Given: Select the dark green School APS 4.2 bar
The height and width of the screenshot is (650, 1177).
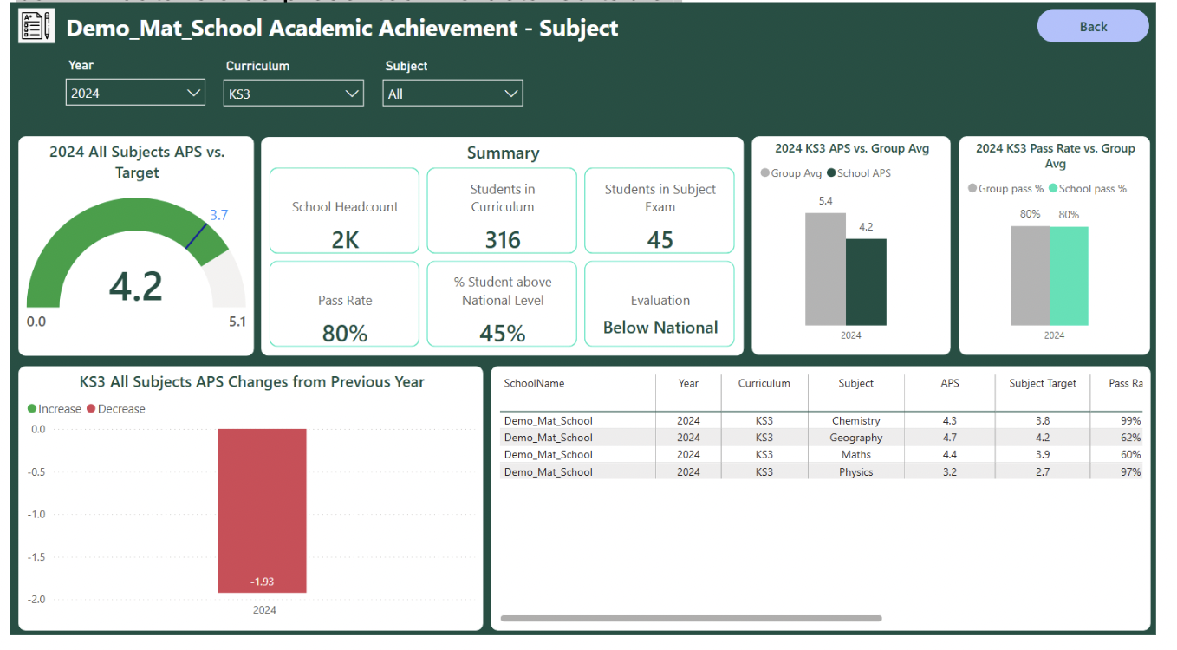Looking at the screenshot, I should [x=866, y=283].
